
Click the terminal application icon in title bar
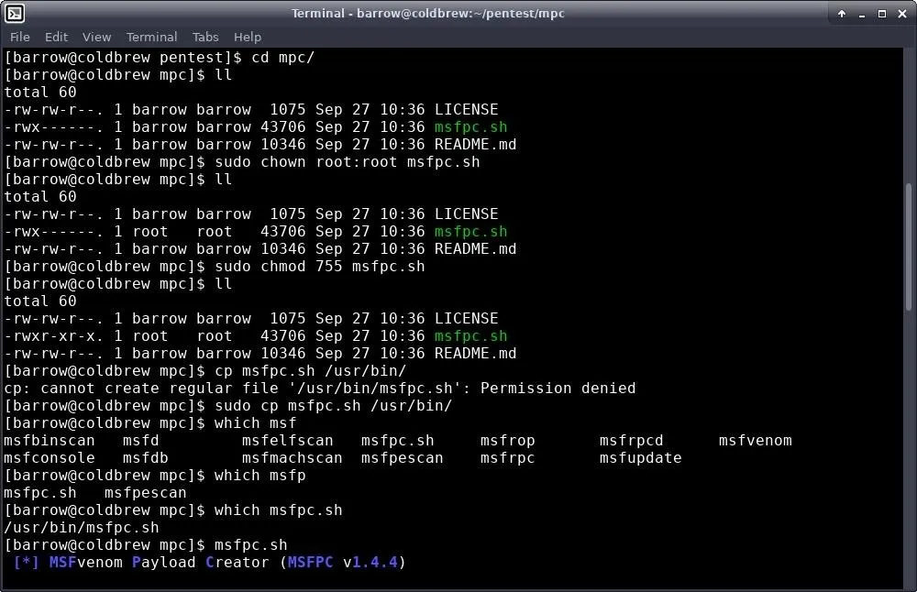[x=14, y=14]
